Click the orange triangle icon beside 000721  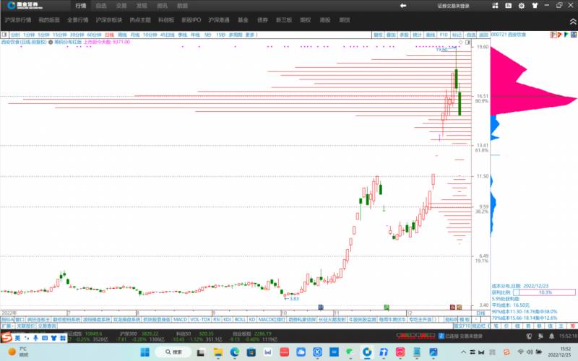[x=559, y=35]
